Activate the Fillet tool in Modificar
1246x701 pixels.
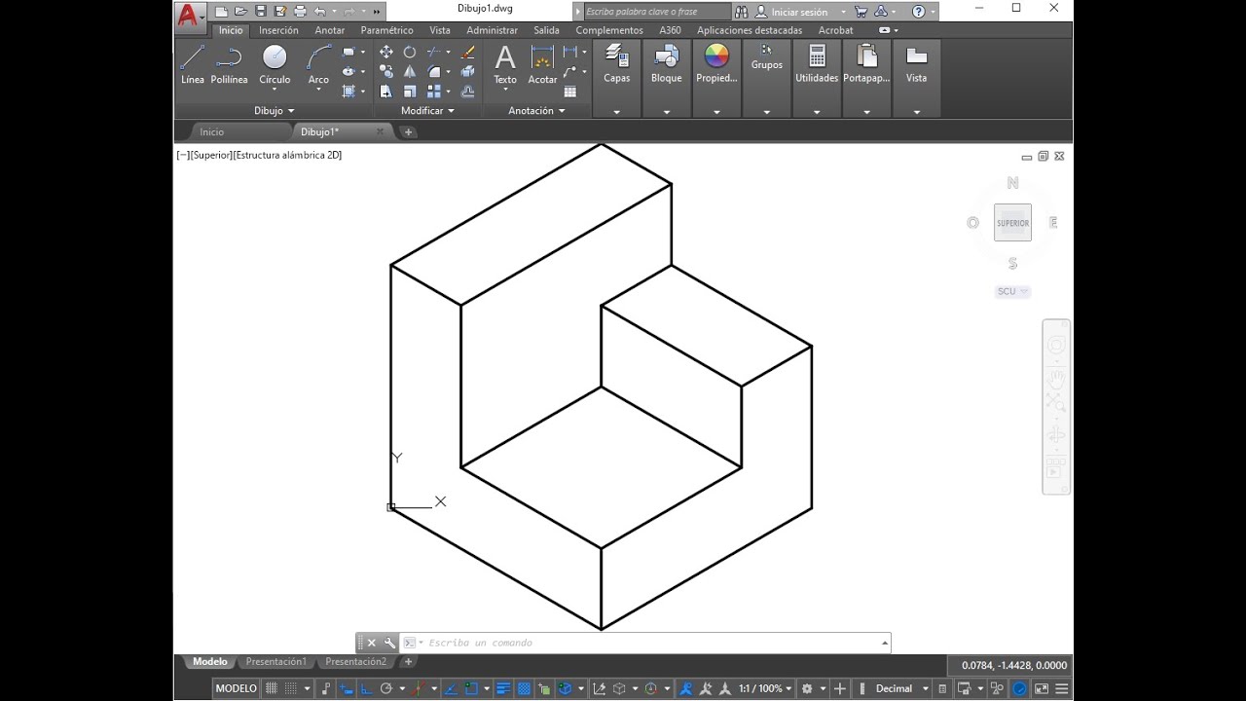(434, 71)
